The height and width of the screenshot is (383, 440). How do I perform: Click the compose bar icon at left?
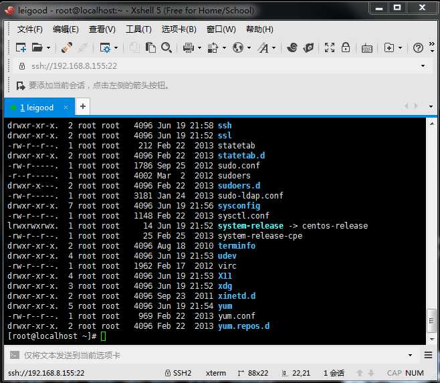point(15,355)
